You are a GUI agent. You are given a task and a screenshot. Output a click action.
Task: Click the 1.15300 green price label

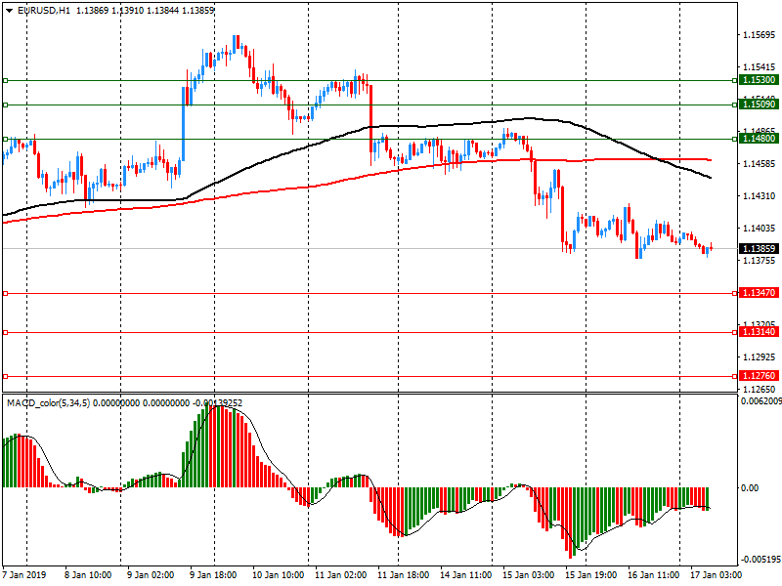click(x=759, y=80)
